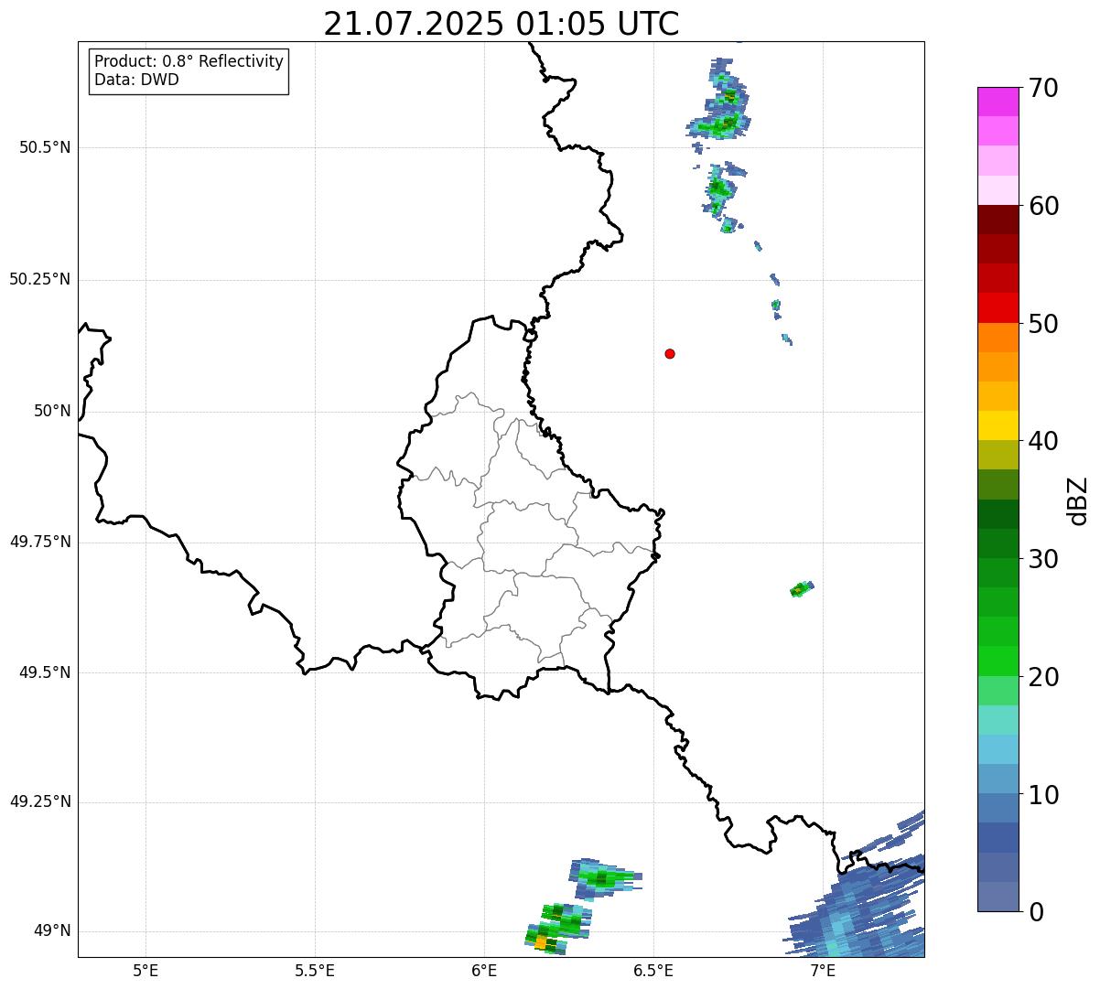The width and height of the screenshot is (1100, 989).
Task: Click the red dot marker on the map
Action: [x=670, y=353]
